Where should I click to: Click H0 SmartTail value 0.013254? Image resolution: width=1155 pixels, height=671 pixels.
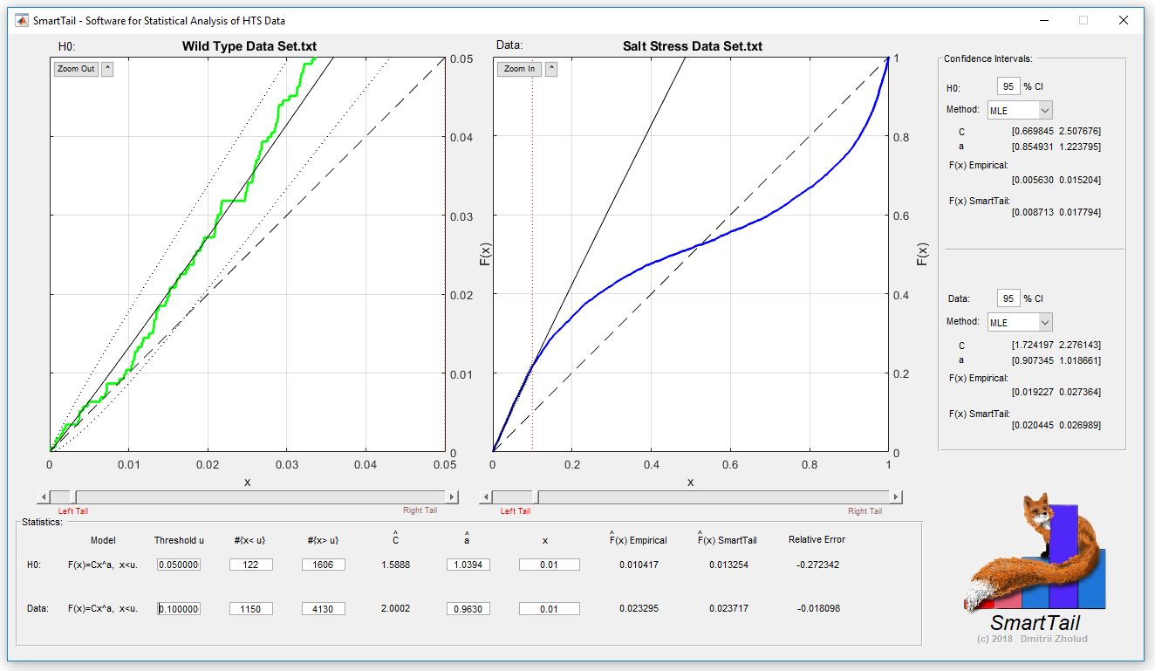coord(728,565)
